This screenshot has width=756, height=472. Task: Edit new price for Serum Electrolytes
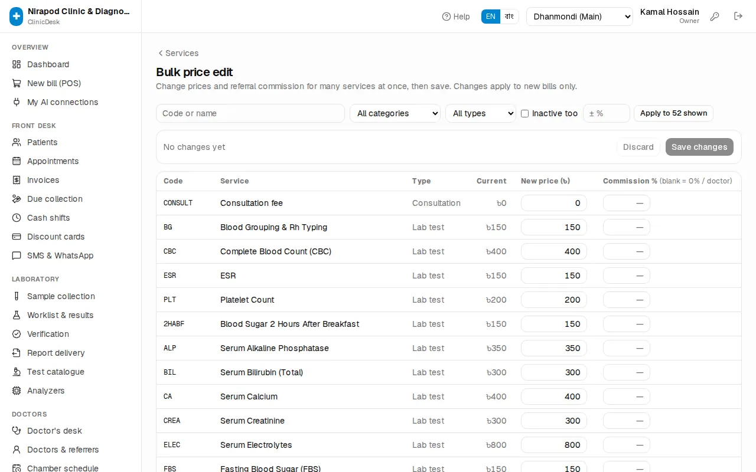click(554, 445)
